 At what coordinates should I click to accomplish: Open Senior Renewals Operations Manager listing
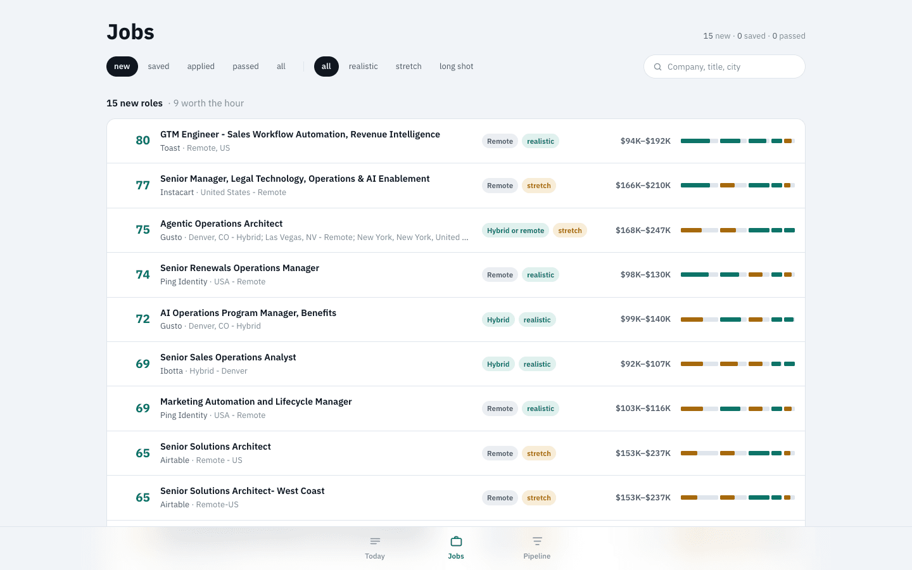pyautogui.click(x=456, y=275)
